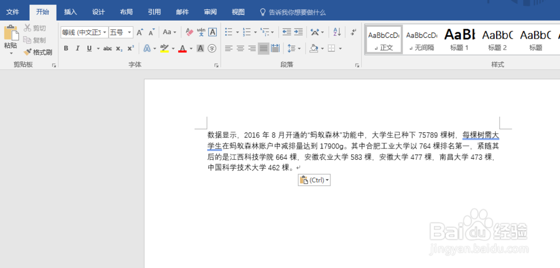The image size is (560, 268).
Task: Switch to the 审阅 tab
Action: click(210, 12)
